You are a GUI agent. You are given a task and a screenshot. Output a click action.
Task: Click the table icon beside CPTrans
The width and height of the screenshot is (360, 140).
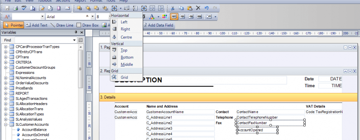click(12, 57)
